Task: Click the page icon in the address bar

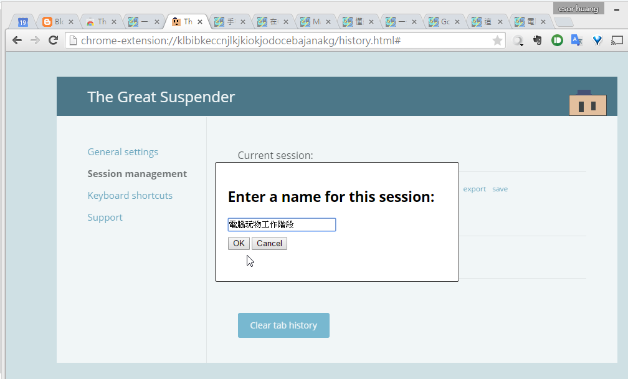Action: click(x=73, y=41)
